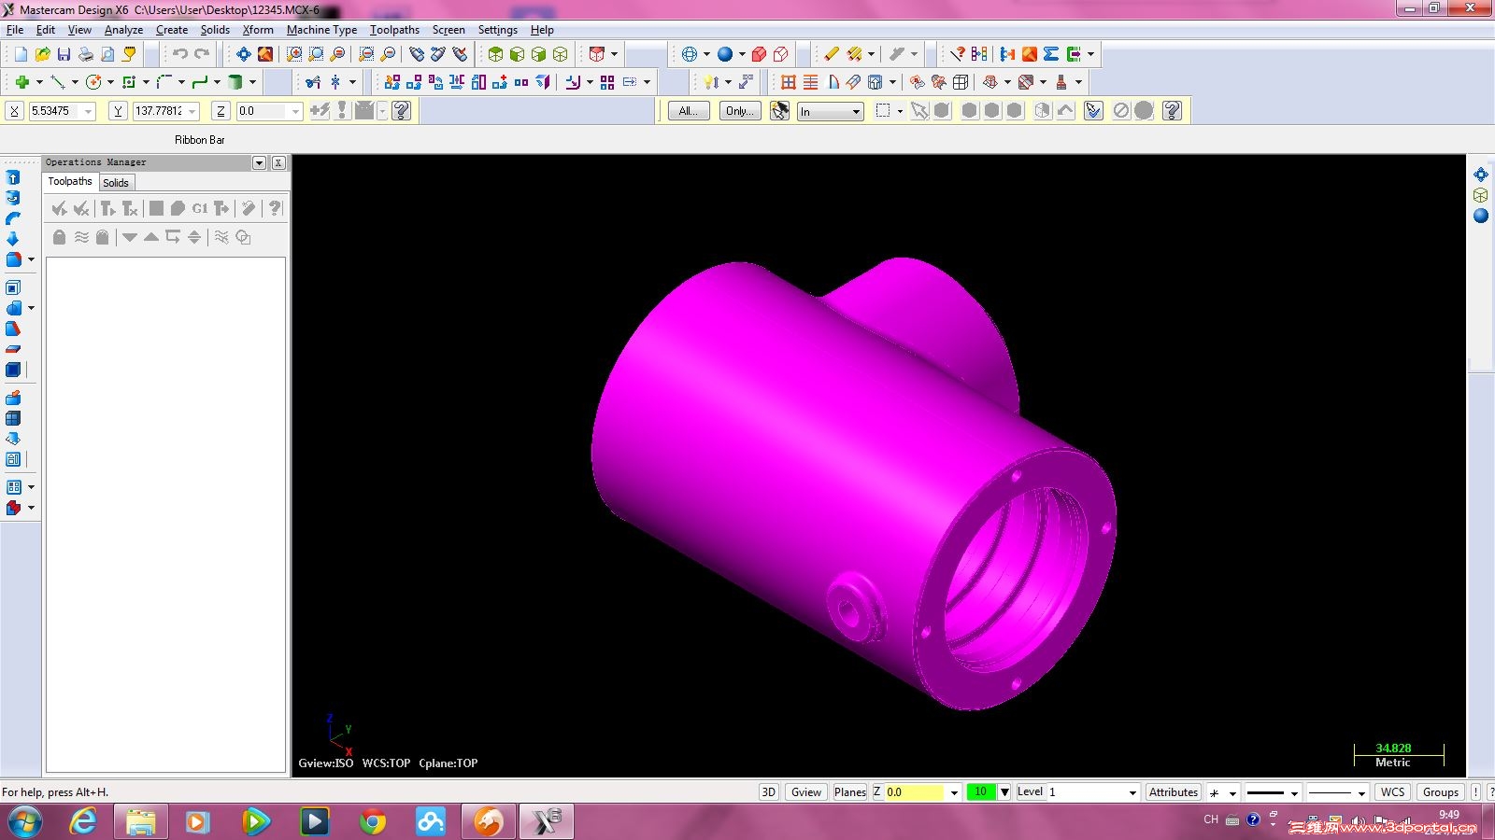The width and height of the screenshot is (1495, 840).
Task: Toggle lock operations padlock icon
Action: 59,237
